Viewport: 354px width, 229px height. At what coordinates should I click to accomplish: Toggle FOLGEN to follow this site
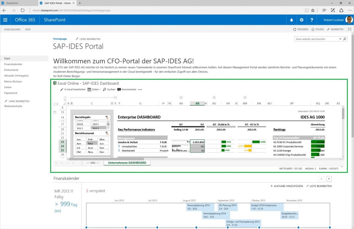coord(317,29)
